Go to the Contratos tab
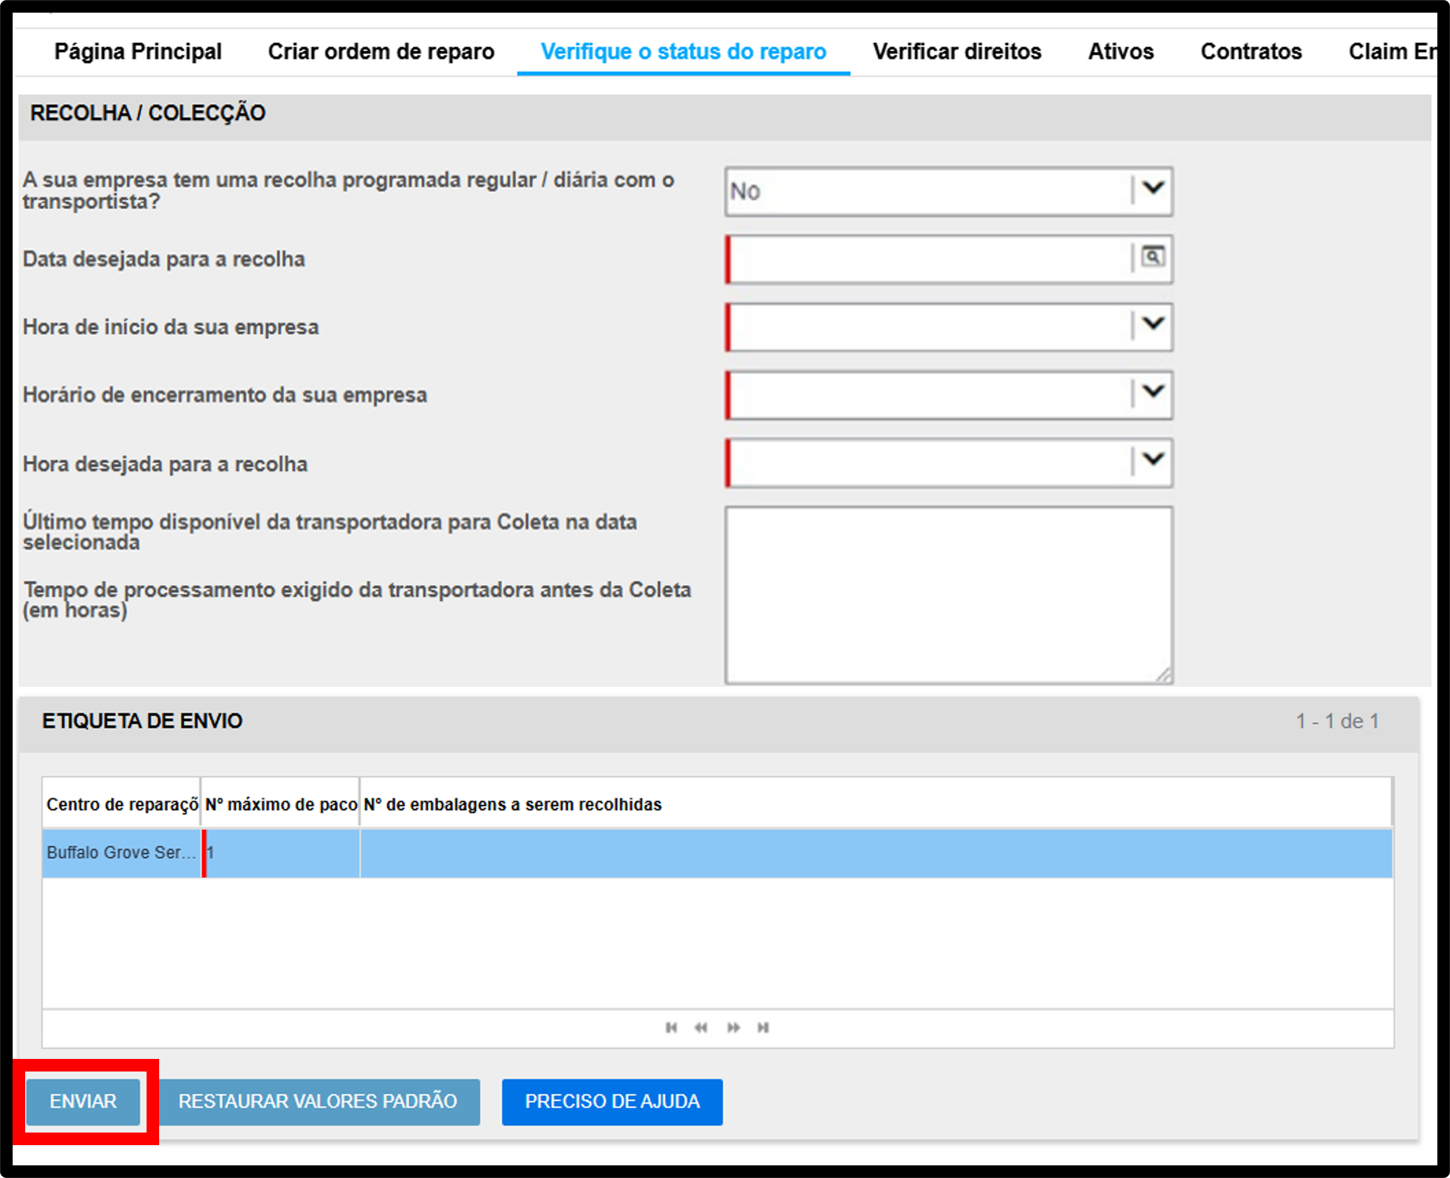Image resolution: width=1450 pixels, height=1178 pixels. pyautogui.click(x=1251, y=51)
